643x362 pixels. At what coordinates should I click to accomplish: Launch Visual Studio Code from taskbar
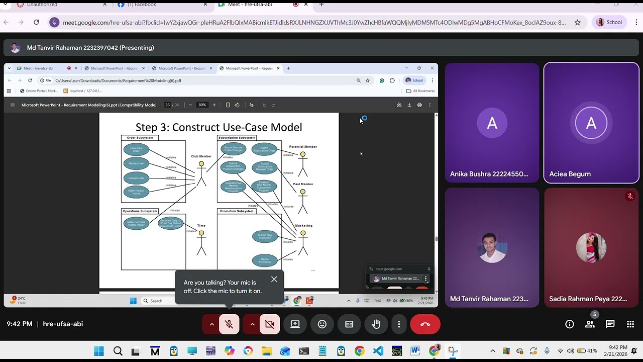click(x=378, y=351)
